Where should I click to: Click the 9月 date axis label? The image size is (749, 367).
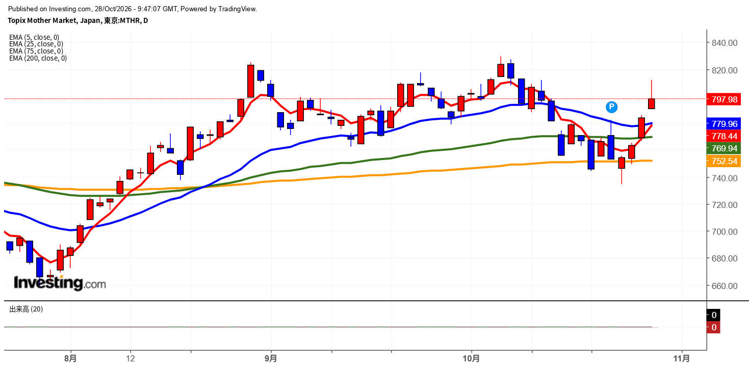pyautogui.click(x=271, y=358)
